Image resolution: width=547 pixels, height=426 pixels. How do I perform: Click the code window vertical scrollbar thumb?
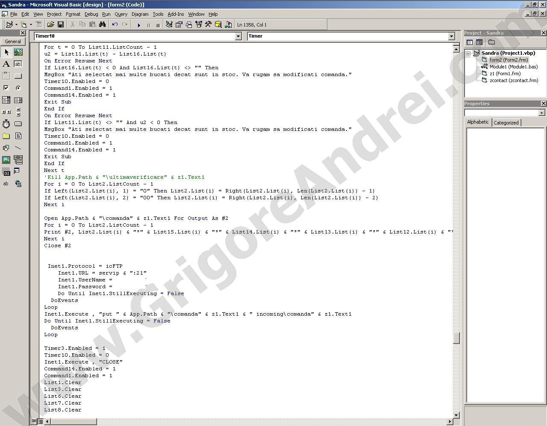[456, 338]
